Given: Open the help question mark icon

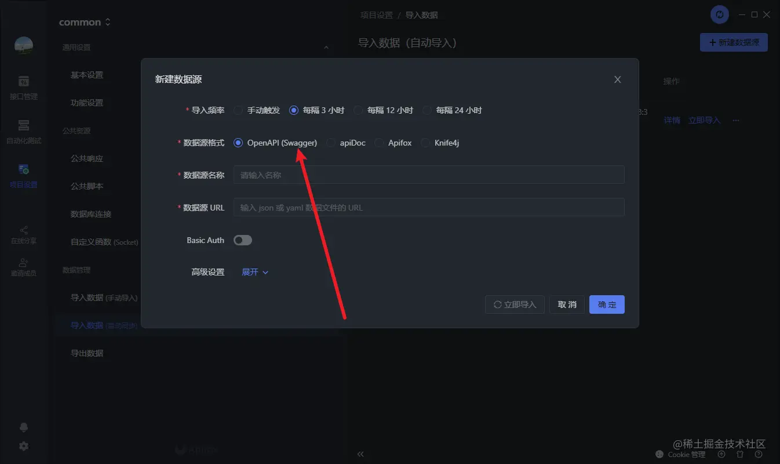Looking at the screenshot, I should (x=758, y=454).
